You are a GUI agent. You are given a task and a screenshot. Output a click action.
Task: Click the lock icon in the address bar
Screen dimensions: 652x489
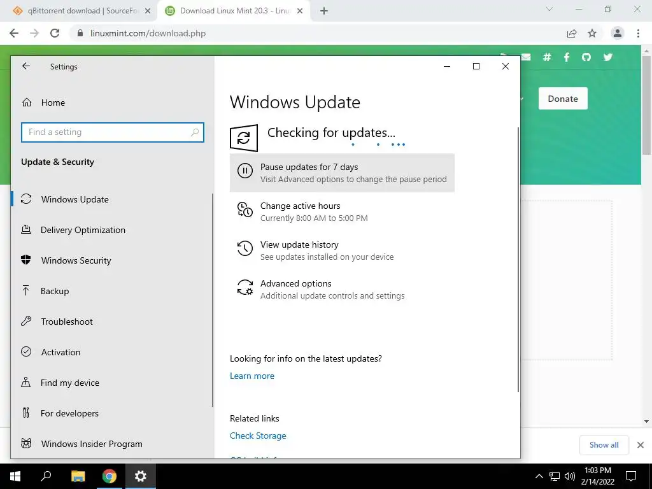tap(80, 33)
